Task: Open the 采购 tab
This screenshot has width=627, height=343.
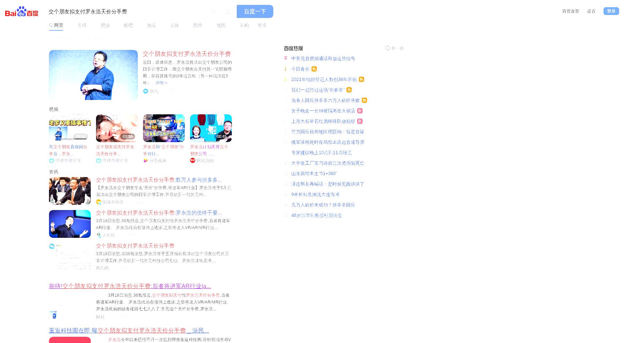Action: [x=244, y=25]
